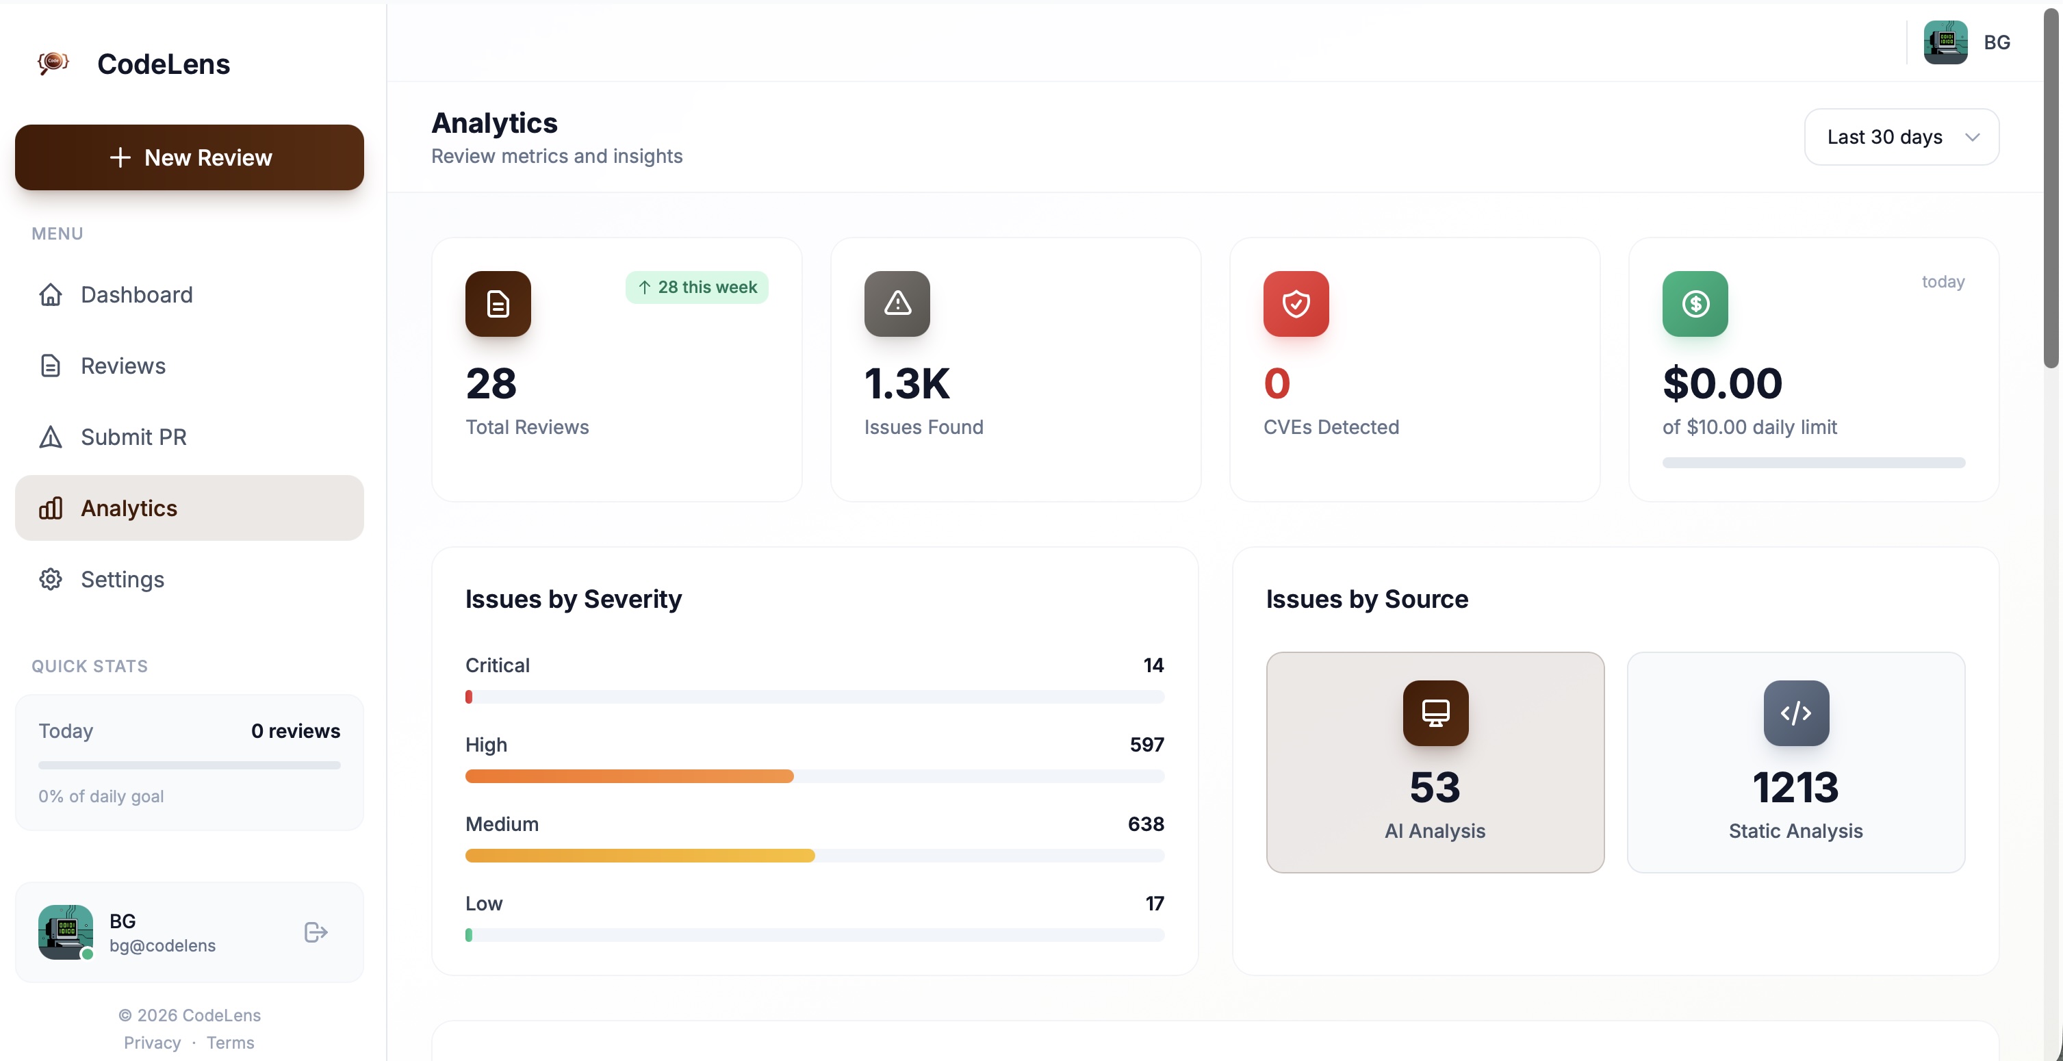Click the Terms link at the bottom
This screenshot has width=2063, height=1061.
230,1042
